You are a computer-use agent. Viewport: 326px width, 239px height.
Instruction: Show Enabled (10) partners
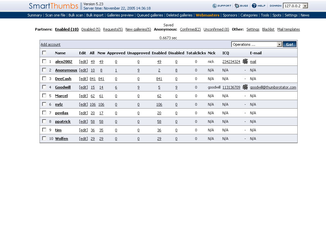tap(67, 29)
